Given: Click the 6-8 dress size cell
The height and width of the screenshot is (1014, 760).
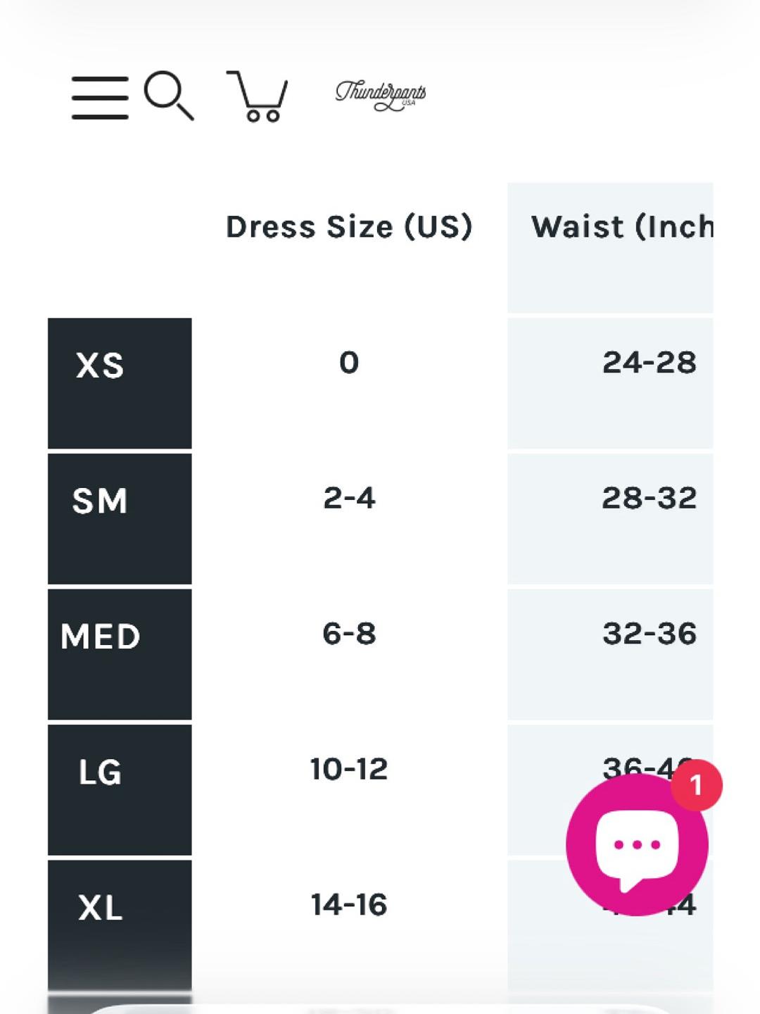Looking at the screenshot, I should click(349, 634).
